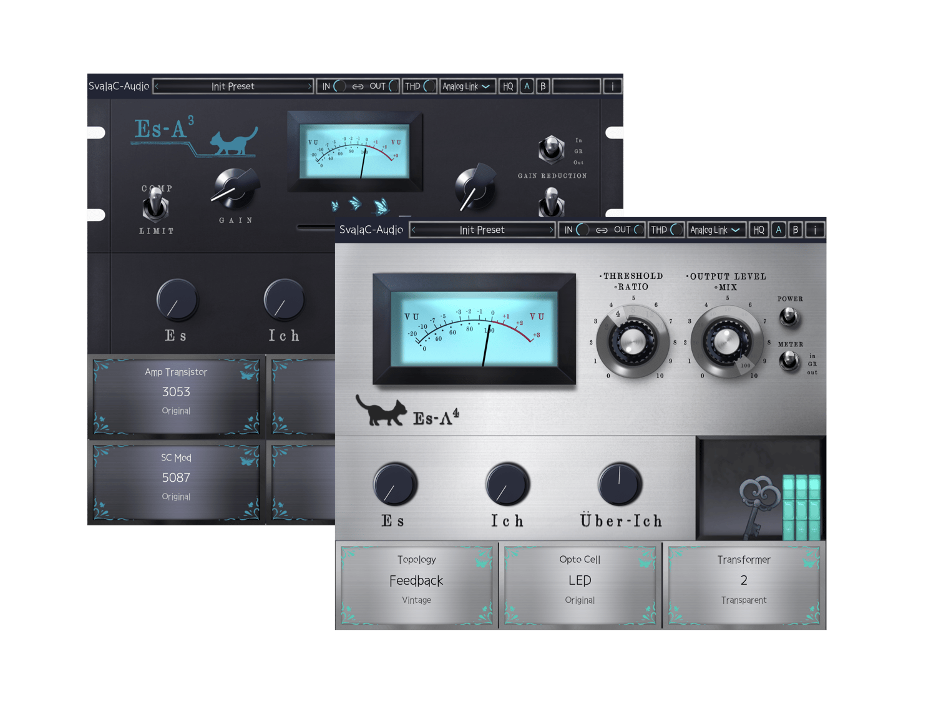Viewport: 936px width, 702px height.
Task: Click the Über-Ich knob in Es-A4
Action: pyautogui.click(x=620, y=484)
